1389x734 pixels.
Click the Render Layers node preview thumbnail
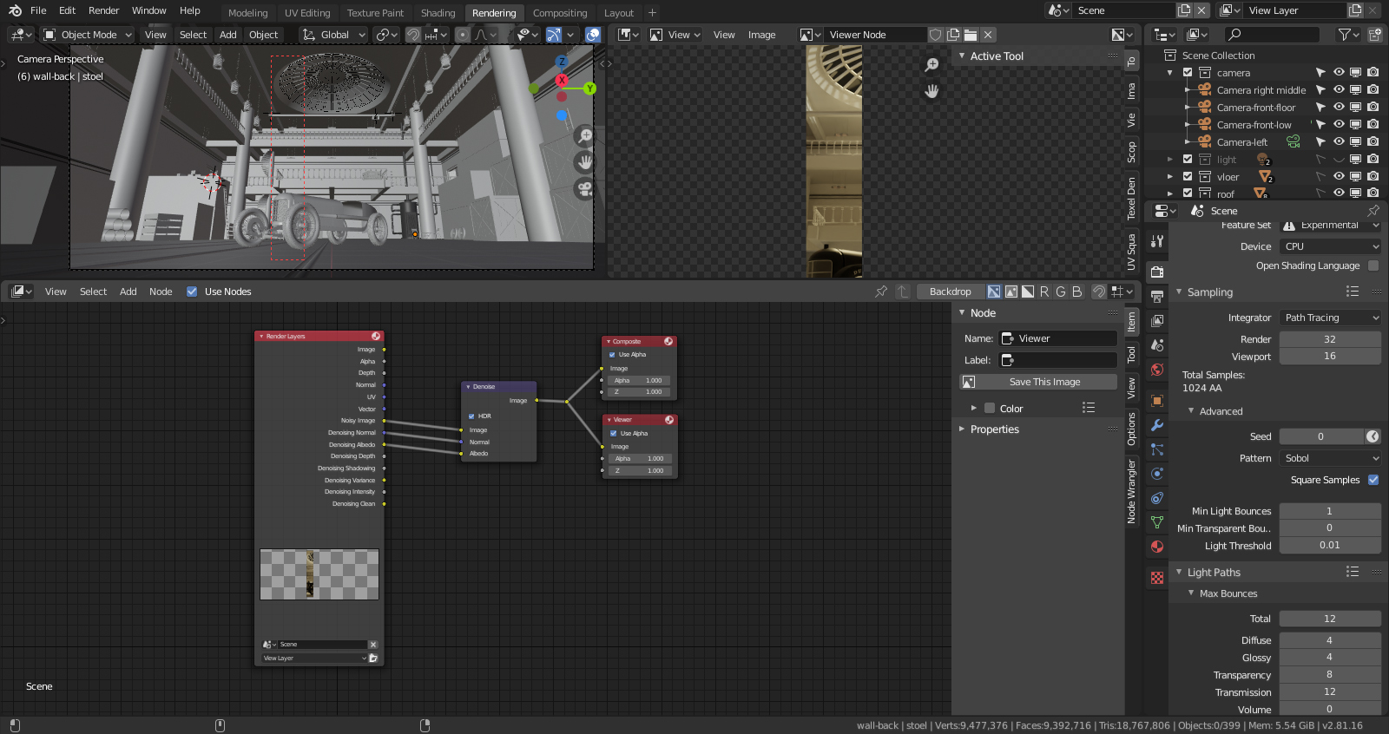(x=319, y=574)
